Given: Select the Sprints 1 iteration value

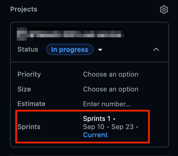Looking at the screenshot, I should click(x=97, y=119).
